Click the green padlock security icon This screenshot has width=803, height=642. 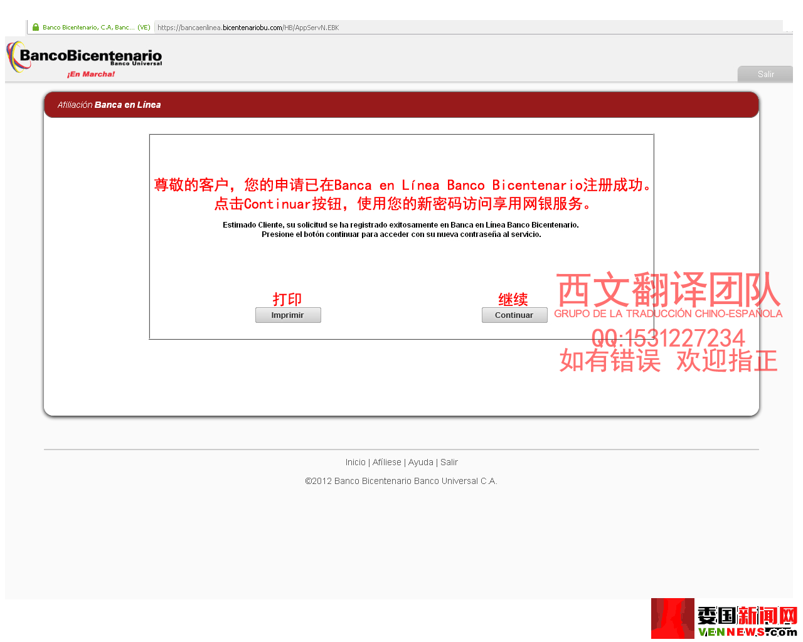click(36, 28)
